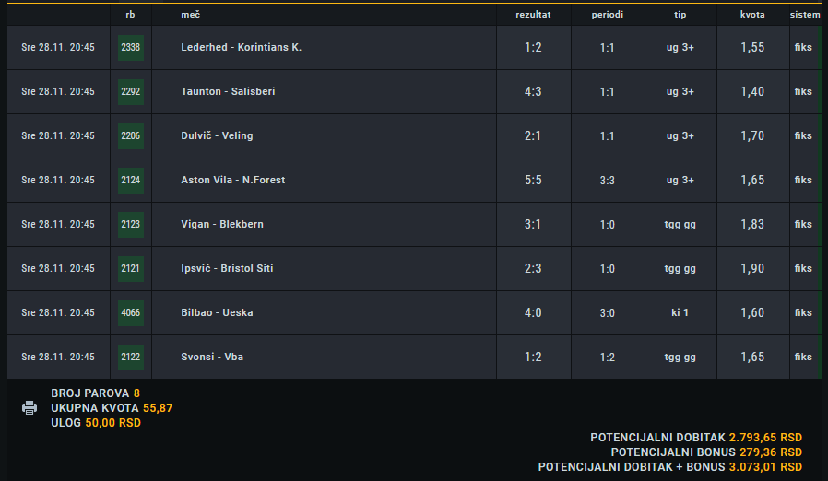Select the 'meč' column header
Screen dimensions: 828x481
(191, 15)
